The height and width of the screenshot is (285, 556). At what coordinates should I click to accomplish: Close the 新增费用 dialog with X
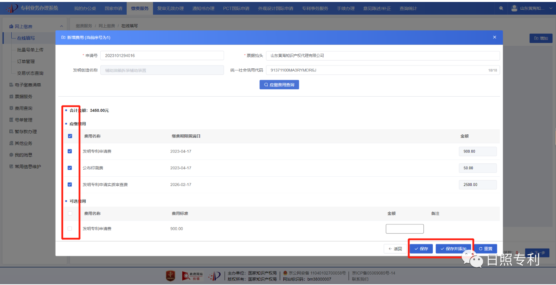[x=494, y=37]
